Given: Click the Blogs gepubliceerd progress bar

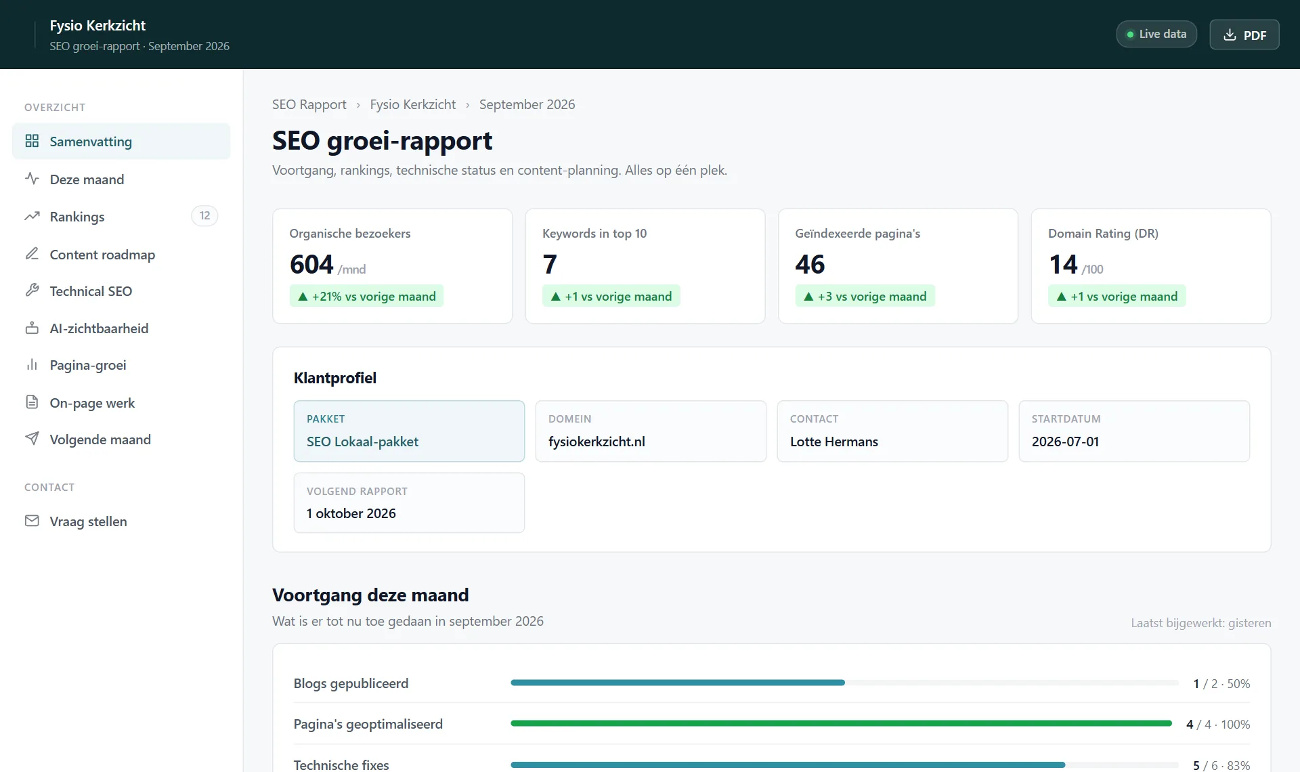Looking at the screenshot, I should [844, 683].
